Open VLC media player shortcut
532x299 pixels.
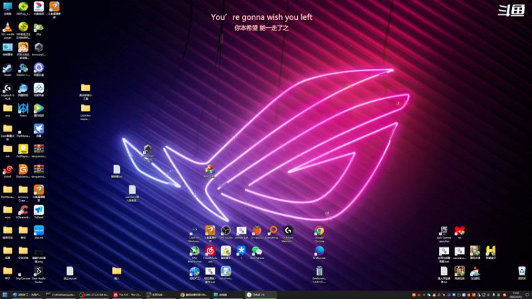7,30
